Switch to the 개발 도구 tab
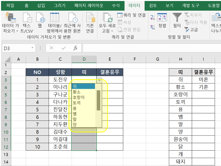Image resolution: width=221 pixels, height=166 pixels. coord(191,5)
